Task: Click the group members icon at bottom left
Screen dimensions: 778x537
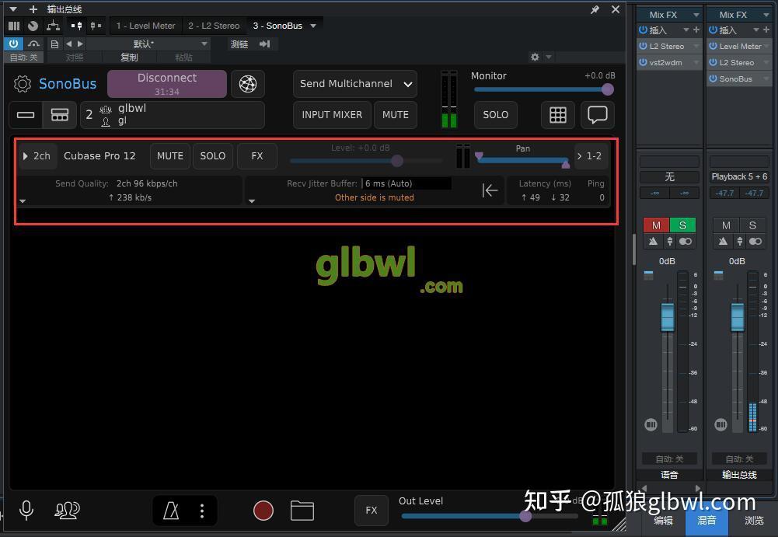Action: (x=67, y=511)
